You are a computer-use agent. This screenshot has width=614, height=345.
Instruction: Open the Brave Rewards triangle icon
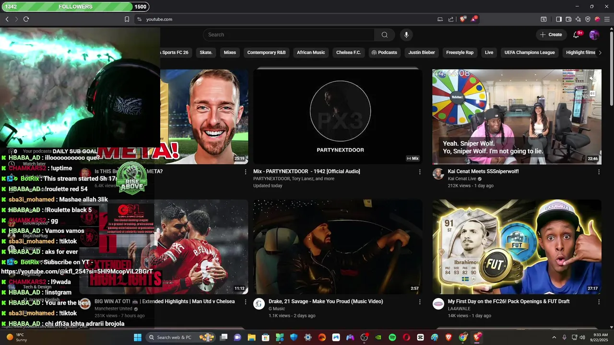[x=474, y=19]
